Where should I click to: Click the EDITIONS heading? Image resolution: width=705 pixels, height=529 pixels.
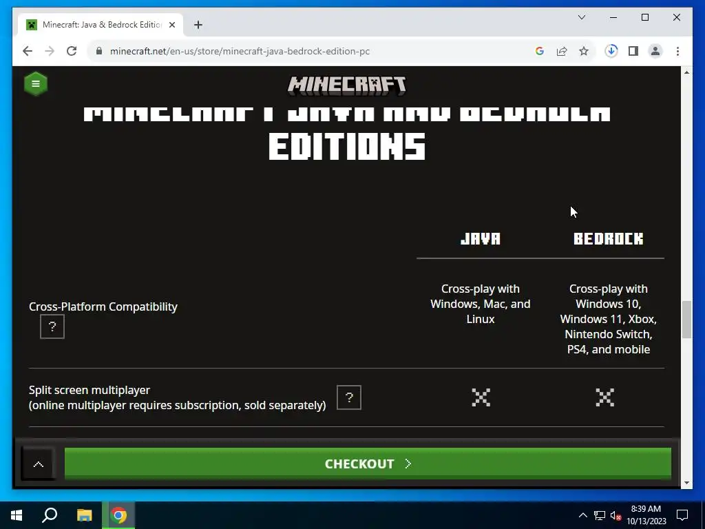pos(347,146)
